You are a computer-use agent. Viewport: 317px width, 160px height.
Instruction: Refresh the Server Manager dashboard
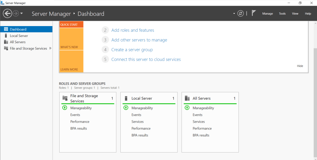pos(240,13)
